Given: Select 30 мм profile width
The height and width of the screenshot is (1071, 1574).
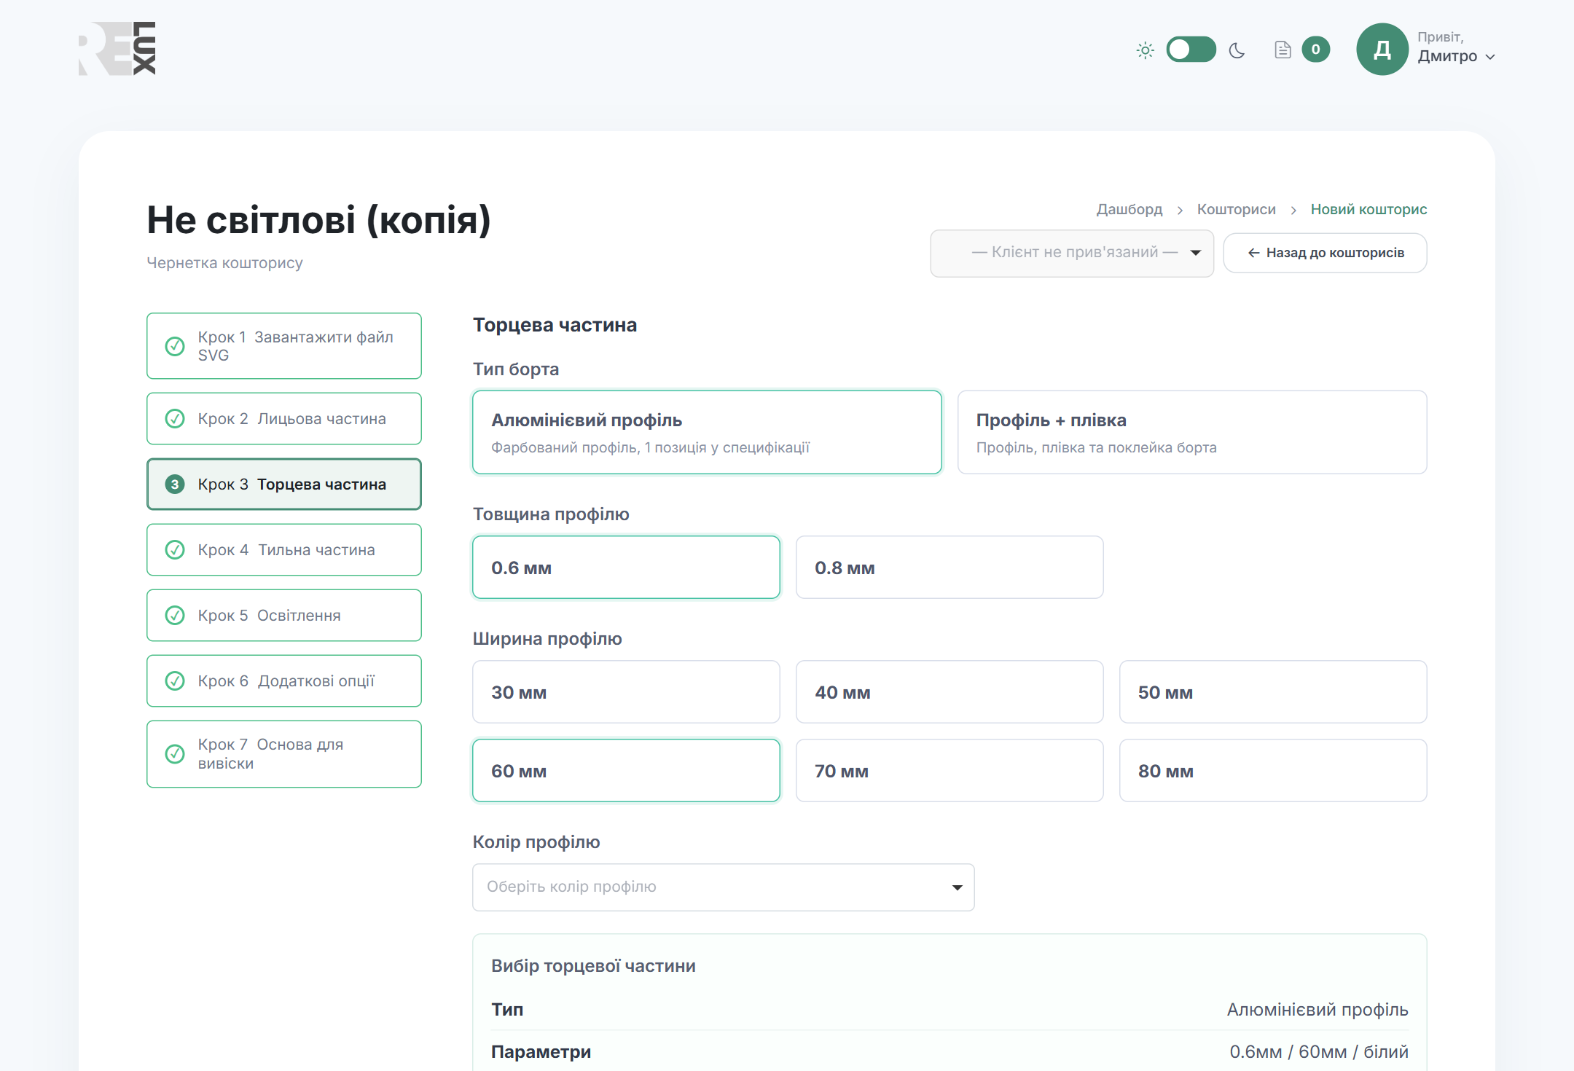Looking at the screenshot, I should point(626,692).
